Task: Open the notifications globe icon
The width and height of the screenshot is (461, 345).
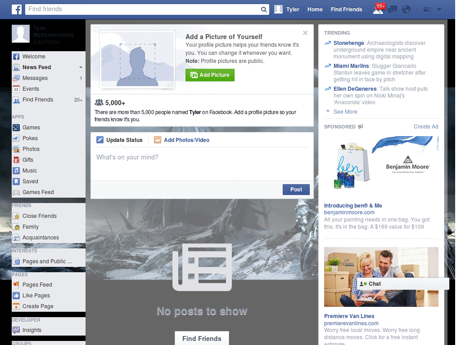Action: coord(407,10)
